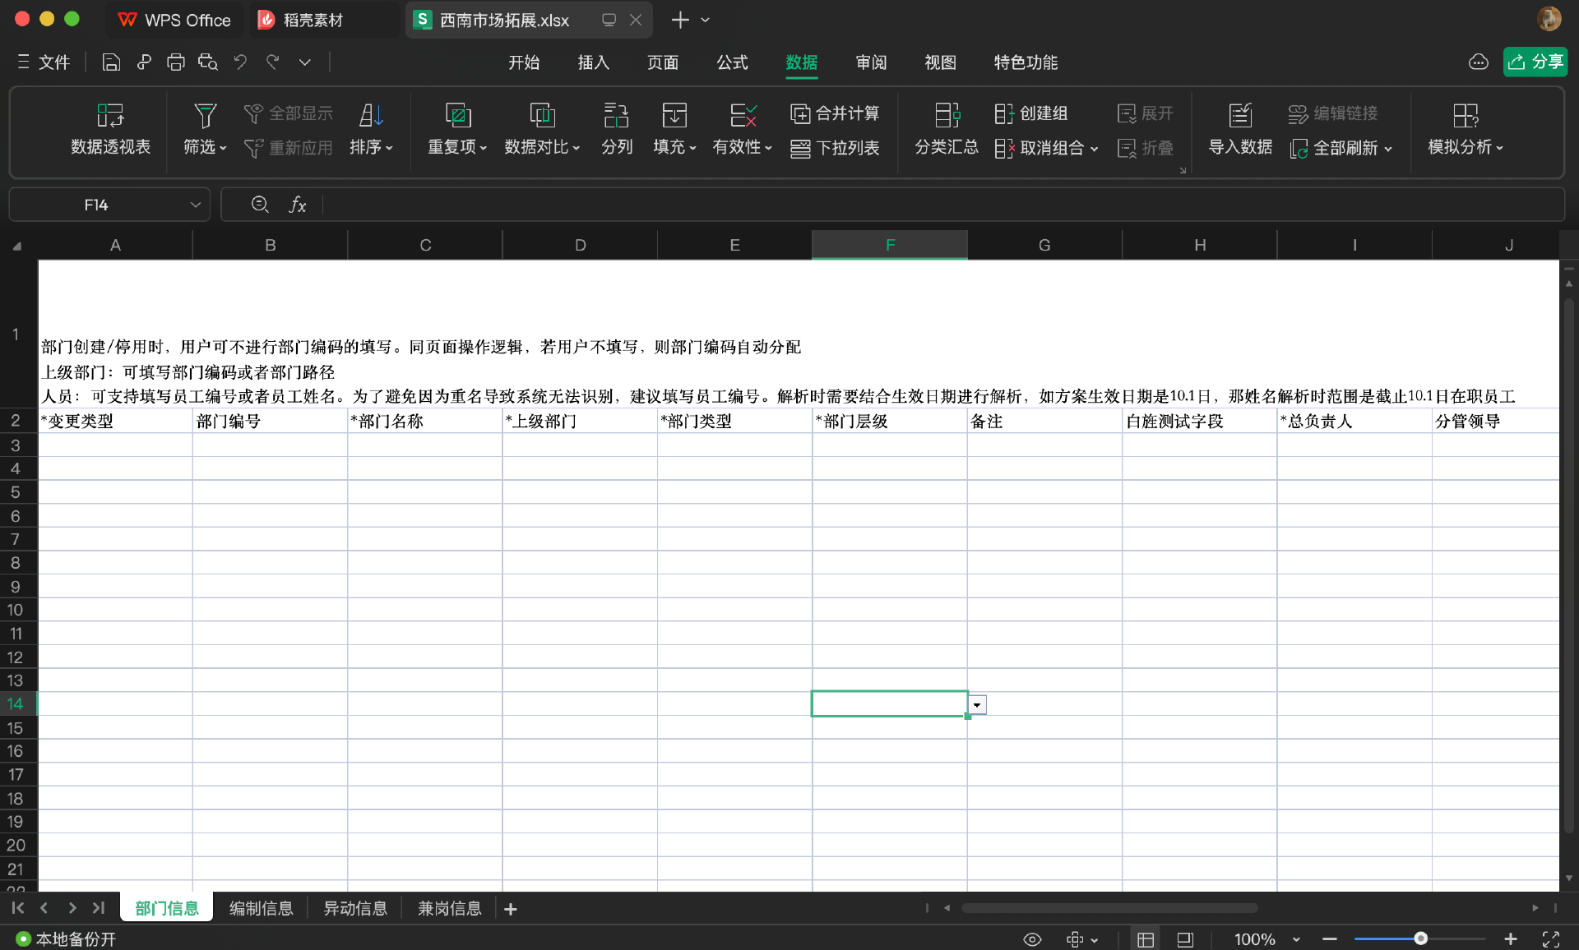
Task: Click the 分列 split columns icon
Action: 616,115
